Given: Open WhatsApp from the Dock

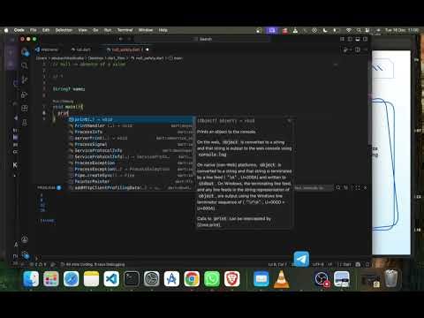Looking at the screenshot, I should click(212, 278).
